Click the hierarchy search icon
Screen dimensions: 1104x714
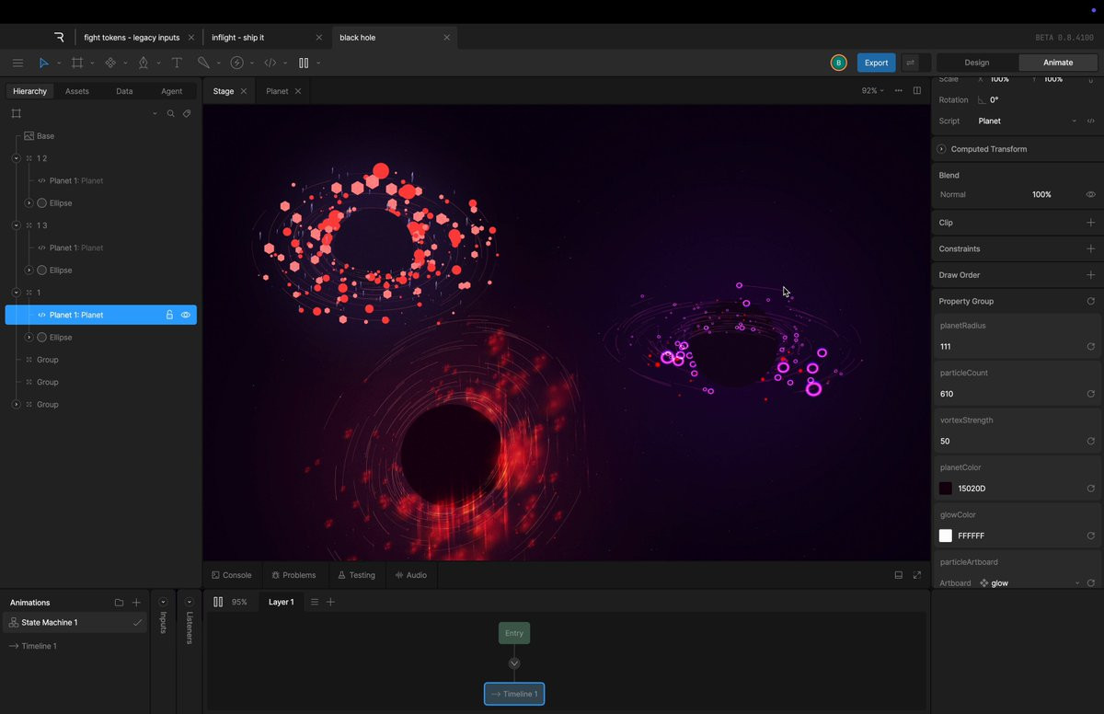(170, 114)
